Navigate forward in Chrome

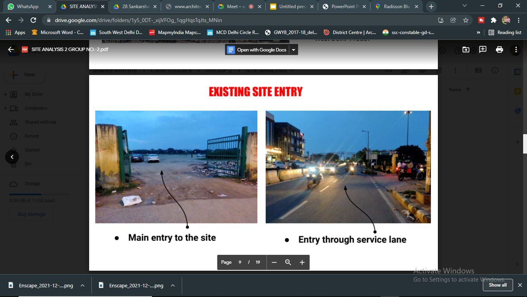coord(21,20)
